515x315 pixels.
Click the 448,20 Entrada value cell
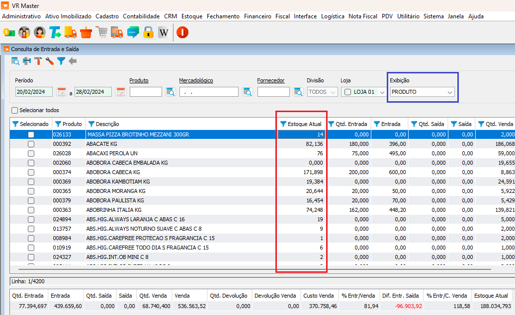390,210
